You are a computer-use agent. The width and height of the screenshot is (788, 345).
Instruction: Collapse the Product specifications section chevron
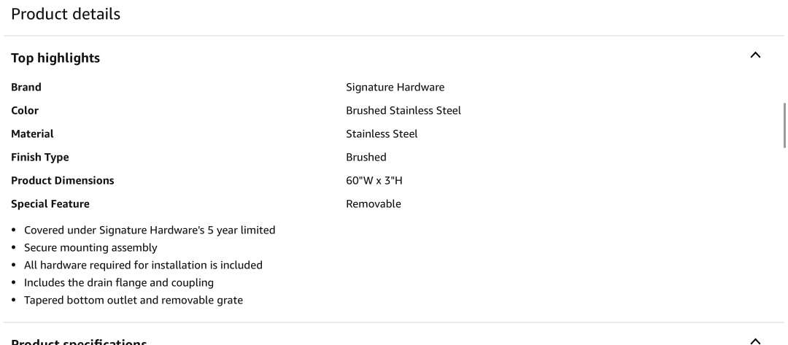pos(755,340)
